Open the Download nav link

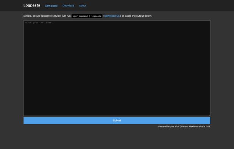68,6
